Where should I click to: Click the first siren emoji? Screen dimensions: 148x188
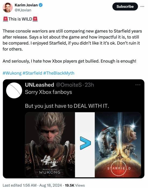click(5, 19)
